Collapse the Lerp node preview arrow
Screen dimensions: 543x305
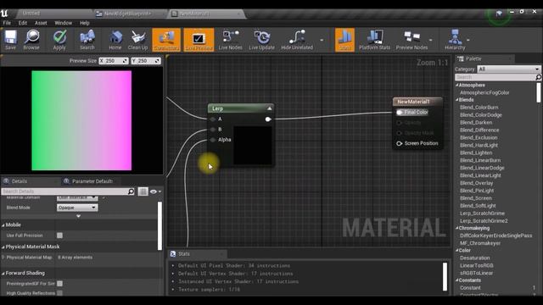coord(269,108)
